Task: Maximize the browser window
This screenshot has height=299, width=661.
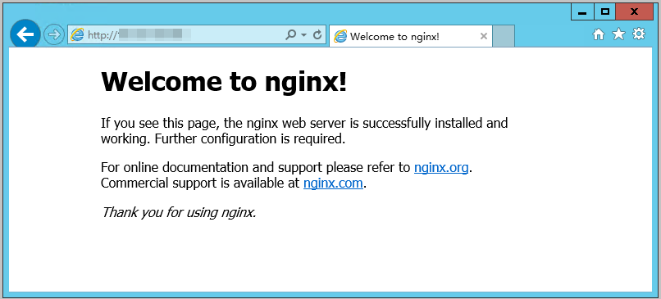Action: [605, 11]
